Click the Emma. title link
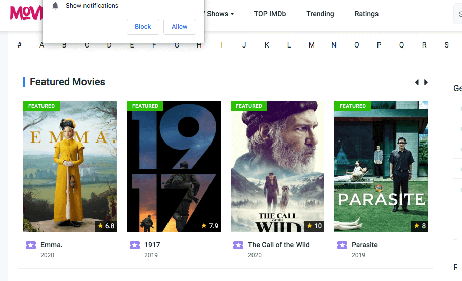 [x=51, y=245]
